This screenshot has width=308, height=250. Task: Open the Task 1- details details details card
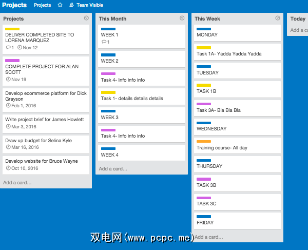[x=142, y=97]
